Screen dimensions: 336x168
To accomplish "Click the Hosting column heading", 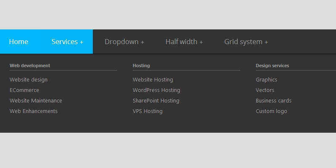I will pyautogui.click(x=141, y=66).
